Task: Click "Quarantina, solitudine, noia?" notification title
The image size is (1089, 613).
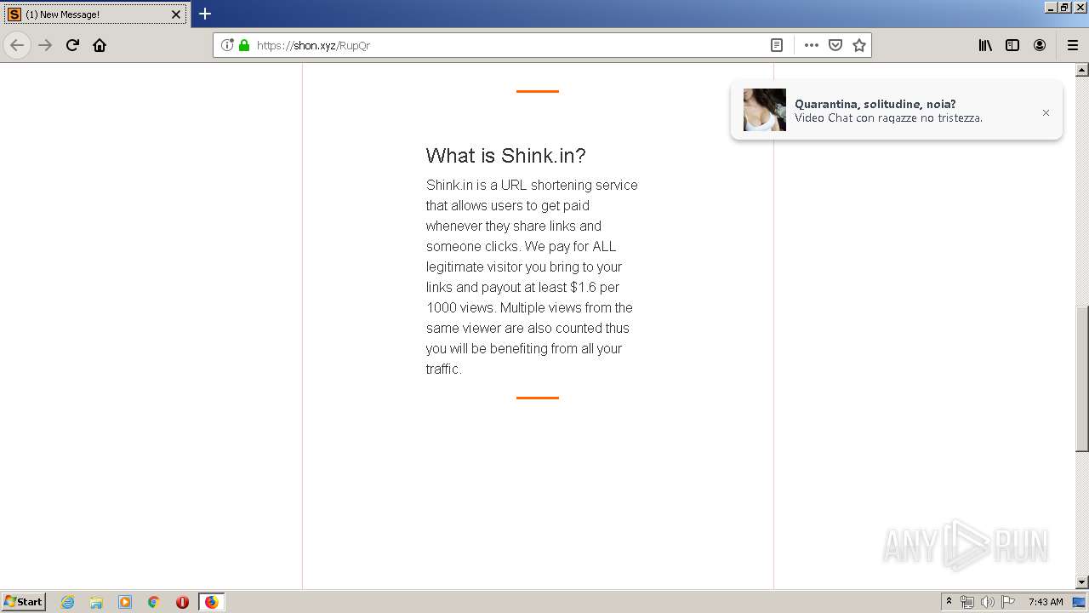Action: point(875,104)
